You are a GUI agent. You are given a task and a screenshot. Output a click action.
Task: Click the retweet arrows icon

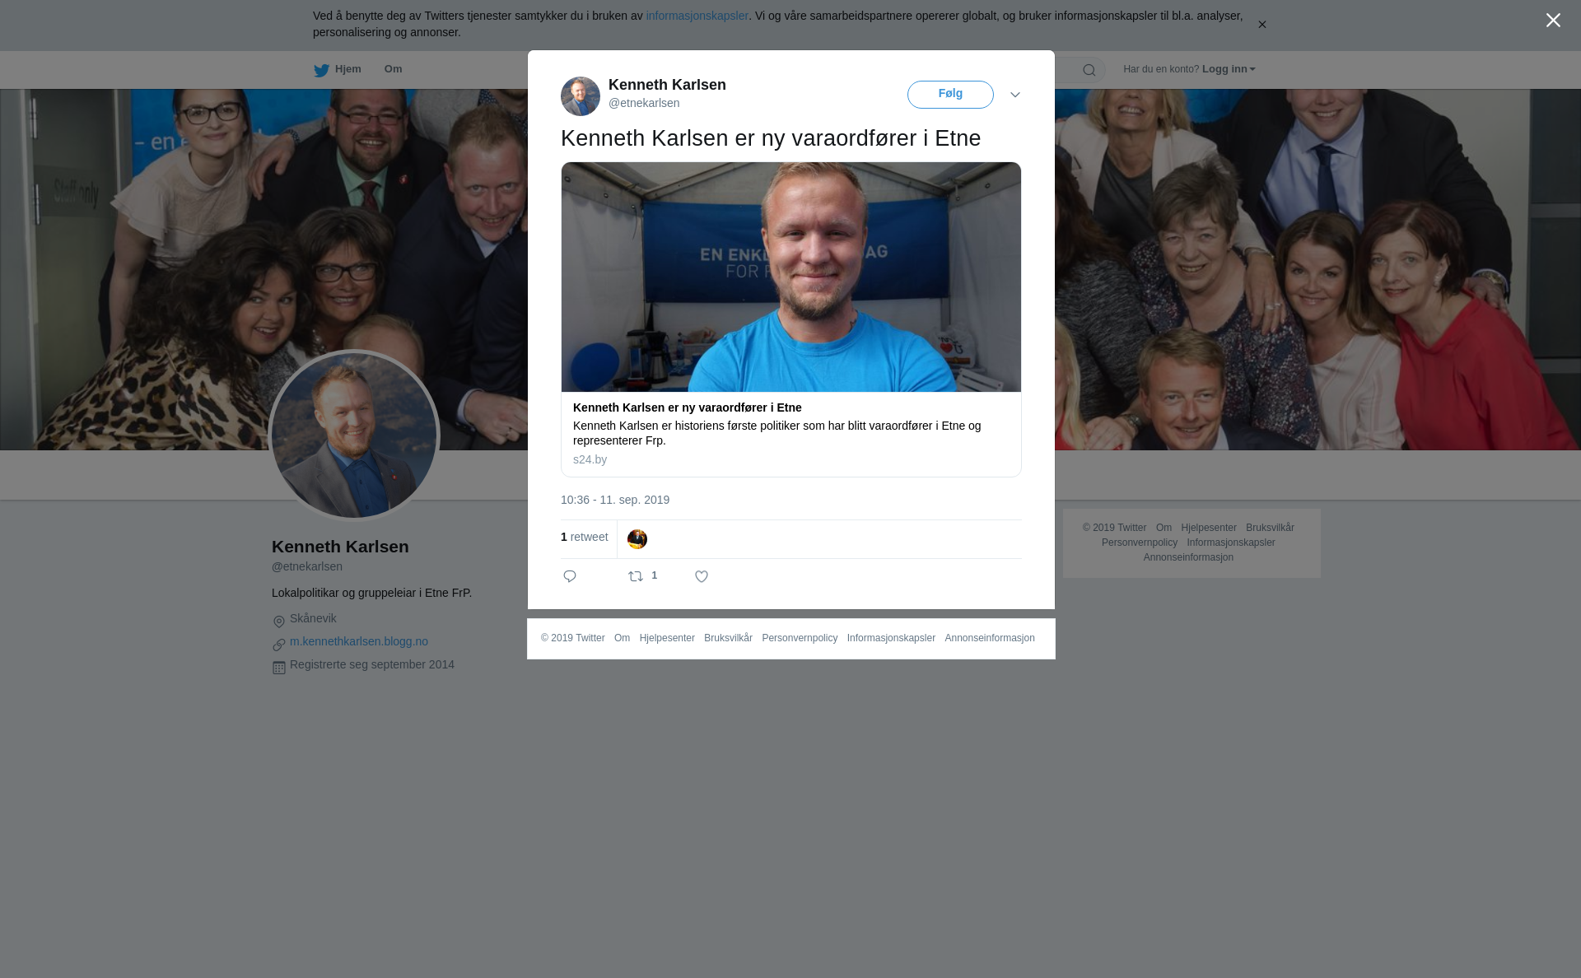click(x=636, y=576)
